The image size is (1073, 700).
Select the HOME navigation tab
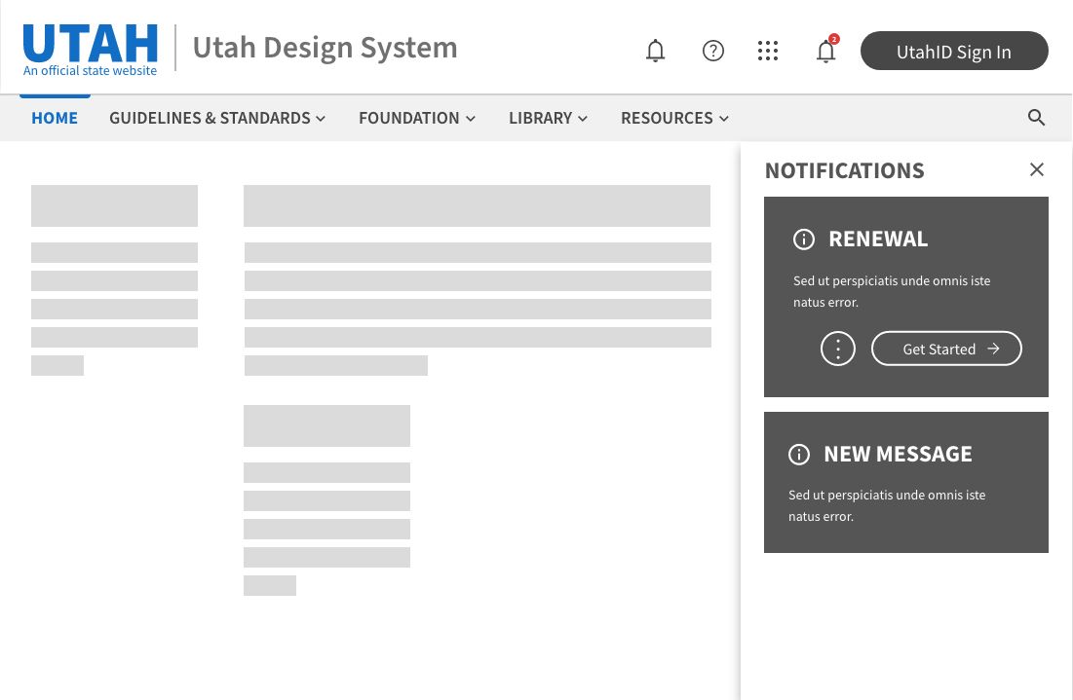pyautogui.click(x=55, y=118)
